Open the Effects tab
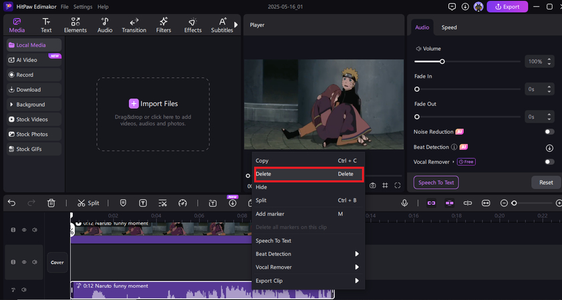The width and height of the screenshot is (562, 300). coord(193,25)
